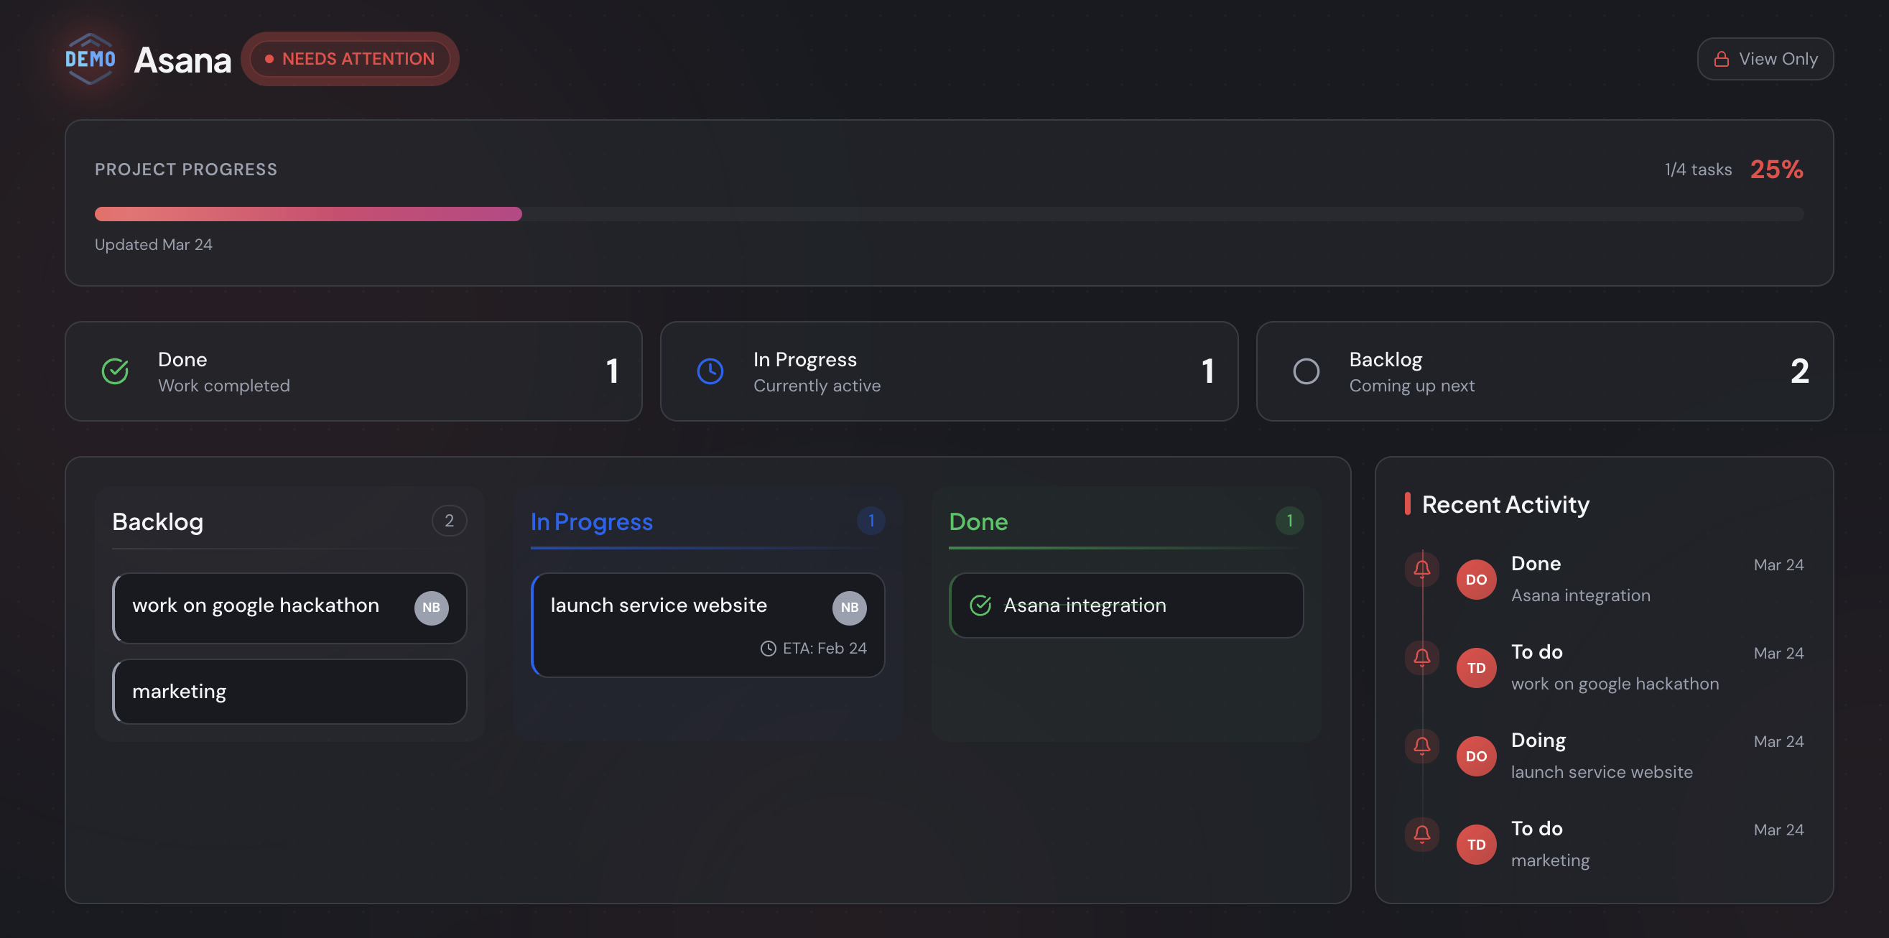Click Asana integration text in Recent Activity
The height and width of the screenshot is (938, 1889).
(1580, 595)
